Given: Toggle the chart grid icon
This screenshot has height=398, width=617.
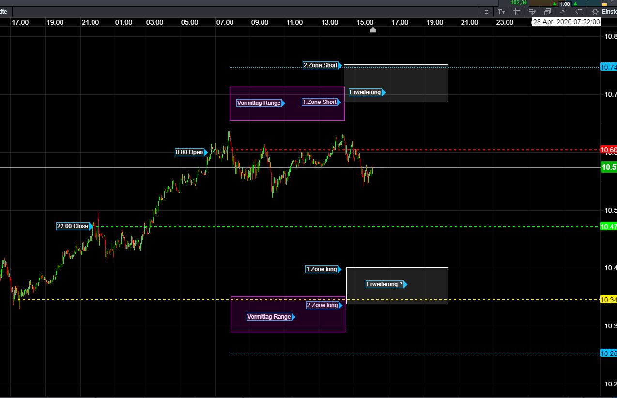Looking at the screenshot, I should tap(517, 12).
